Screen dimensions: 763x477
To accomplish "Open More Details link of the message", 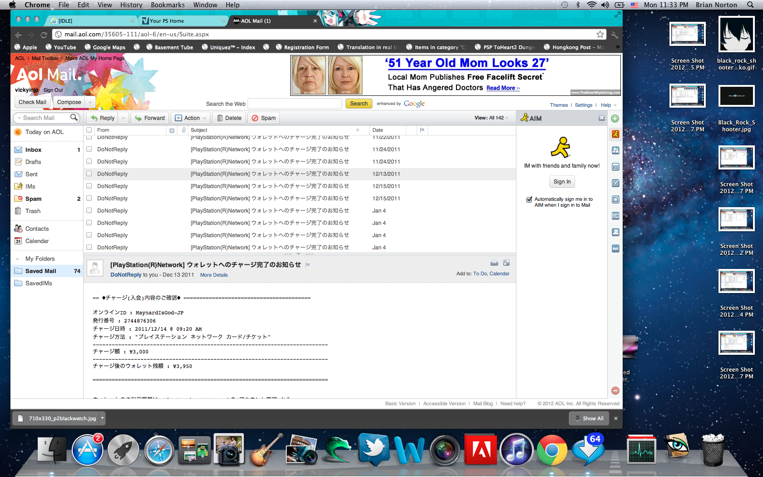I will (x=214, y=275).
